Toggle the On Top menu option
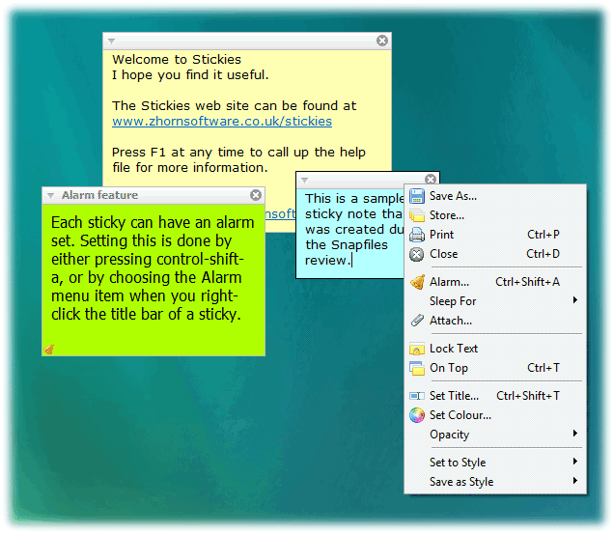Image resolution: width=614 pixels, height=534 pixels. coord(495,368)
